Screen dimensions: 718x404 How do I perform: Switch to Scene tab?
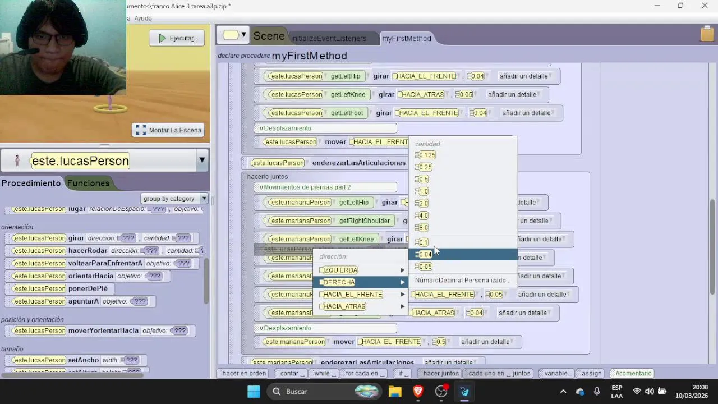click(x=269, y=36)
